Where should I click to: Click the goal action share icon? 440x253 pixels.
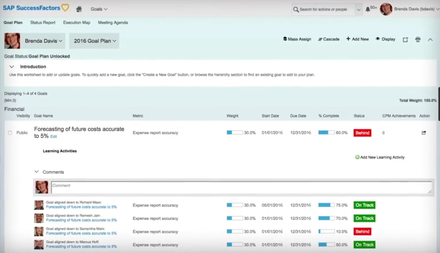424,133
